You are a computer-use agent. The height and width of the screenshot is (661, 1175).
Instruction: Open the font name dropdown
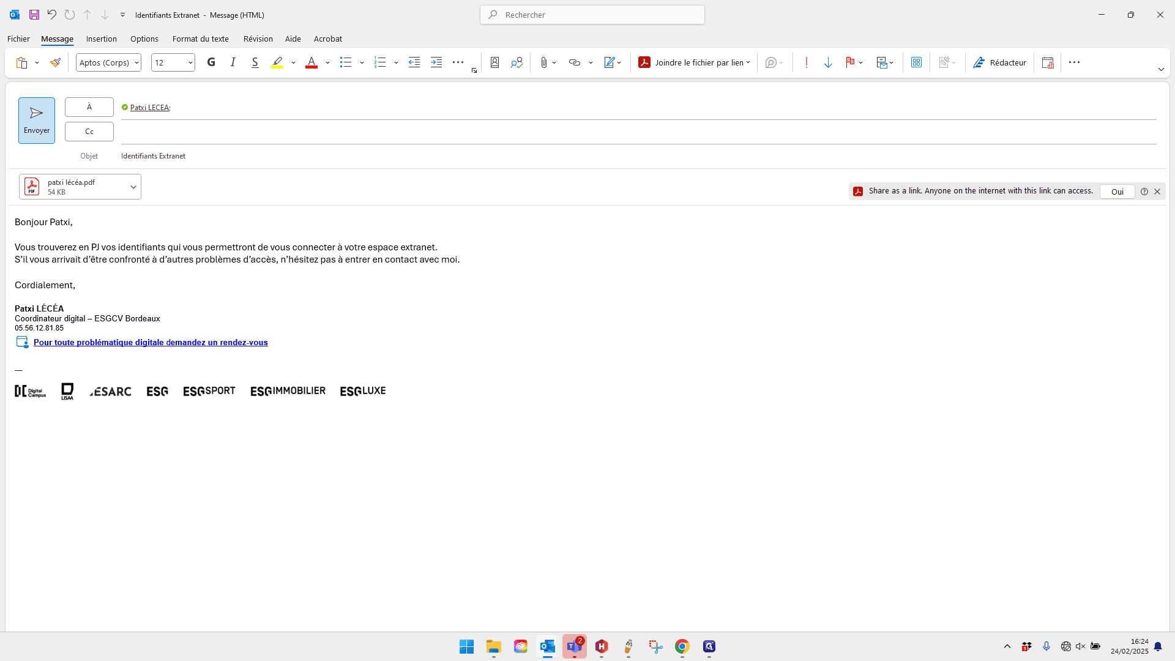pyautogui.click(x=136, y=62)
